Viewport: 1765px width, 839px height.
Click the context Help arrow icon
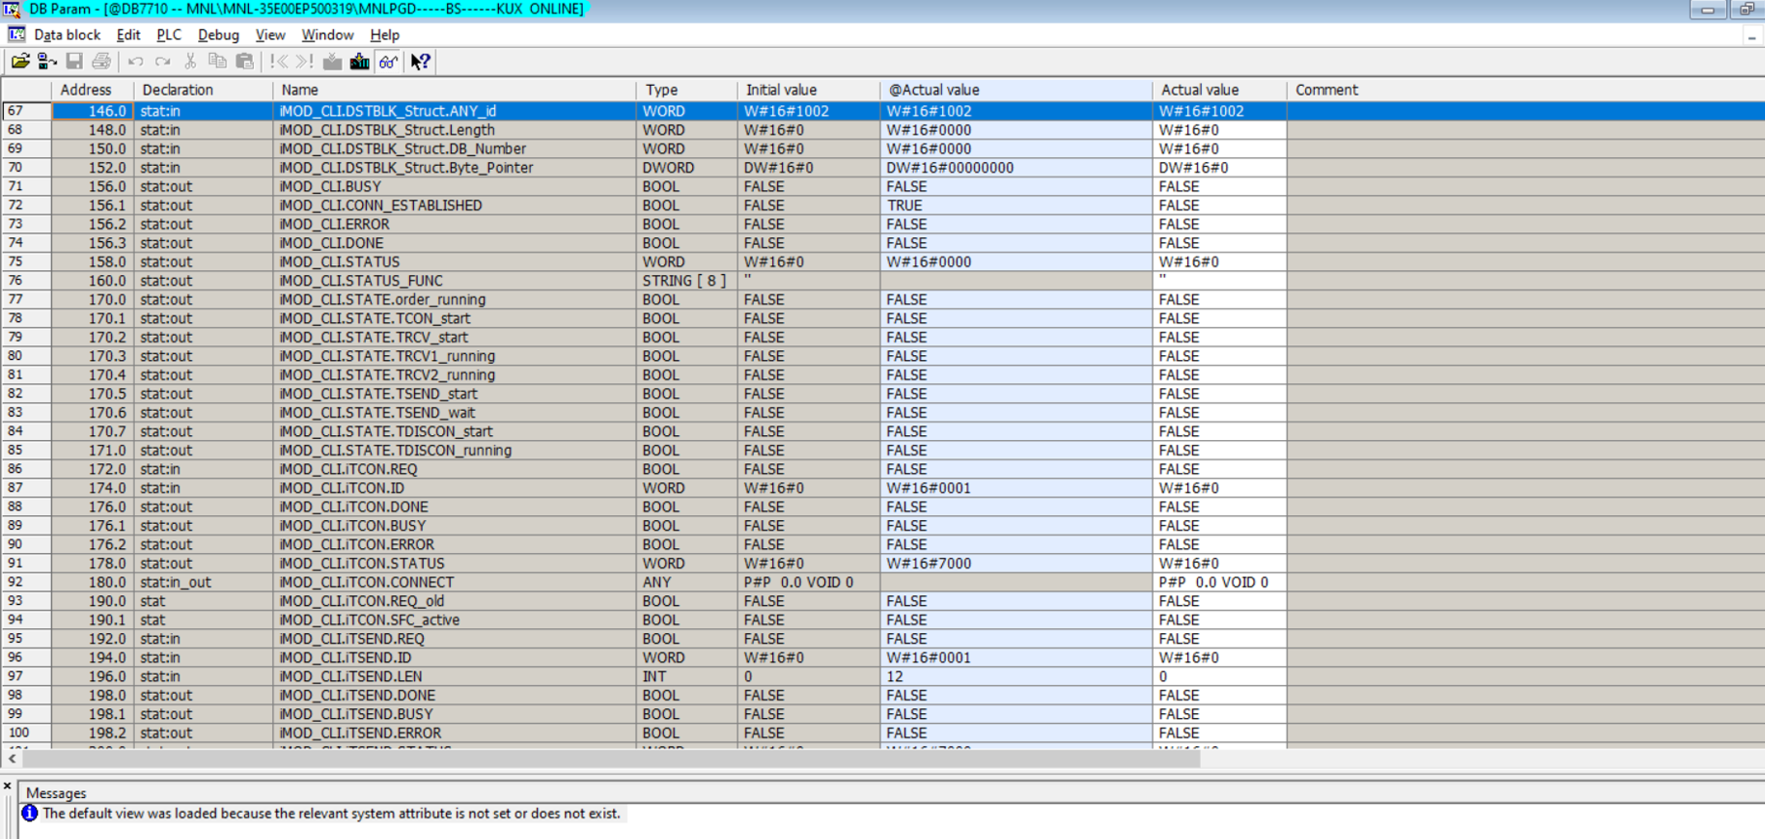click(x=421, y=61)
